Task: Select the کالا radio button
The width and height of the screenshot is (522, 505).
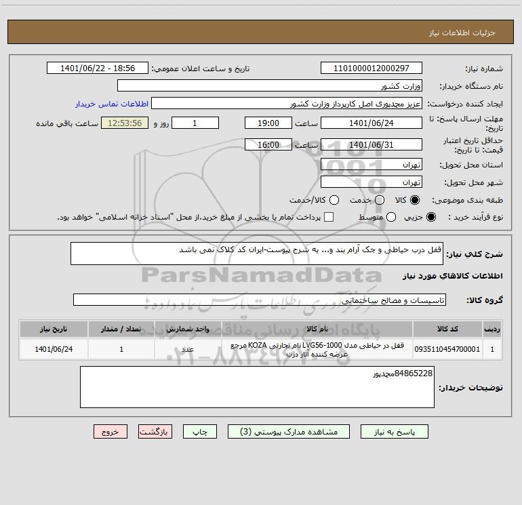Action: coord(415,200)
